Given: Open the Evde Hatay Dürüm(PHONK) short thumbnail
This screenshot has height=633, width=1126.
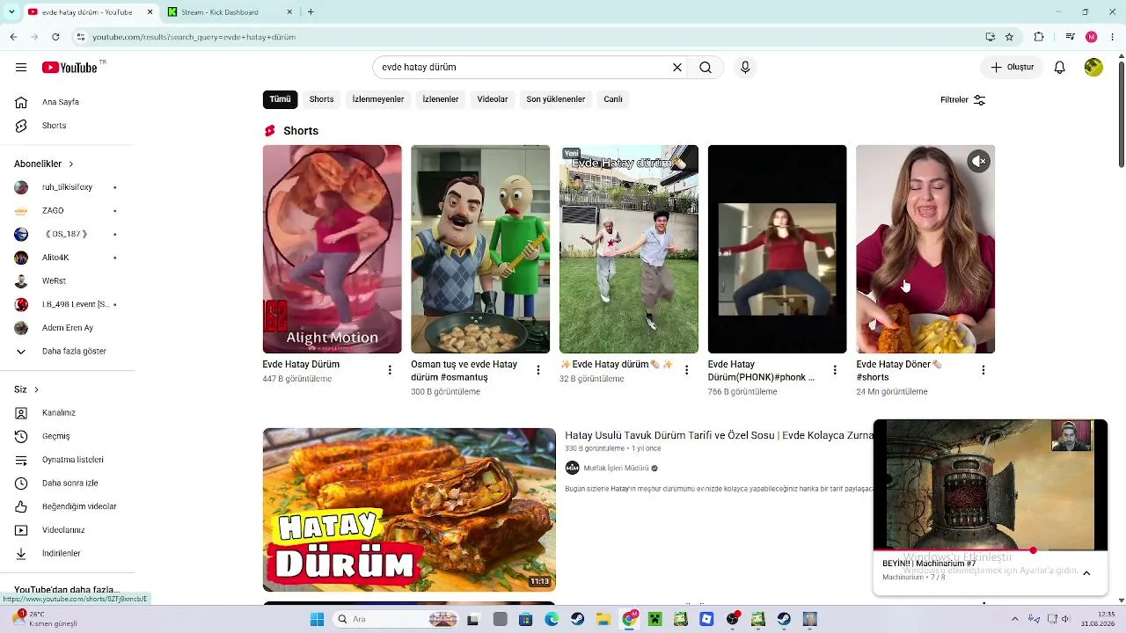Looking at the screenshot, I should pyautogui.click(x=778, y=249).
